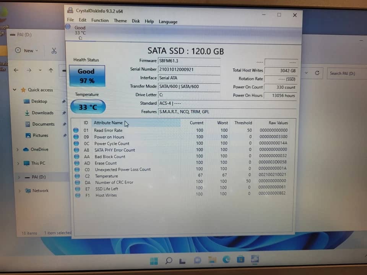Open File Explorer from the taskbar
367x275 pixels.
[x=212, y=260]
